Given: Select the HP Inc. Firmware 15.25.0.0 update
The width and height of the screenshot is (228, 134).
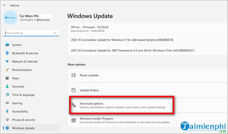Looking at the screenshot, I should (x=148, y=28).
